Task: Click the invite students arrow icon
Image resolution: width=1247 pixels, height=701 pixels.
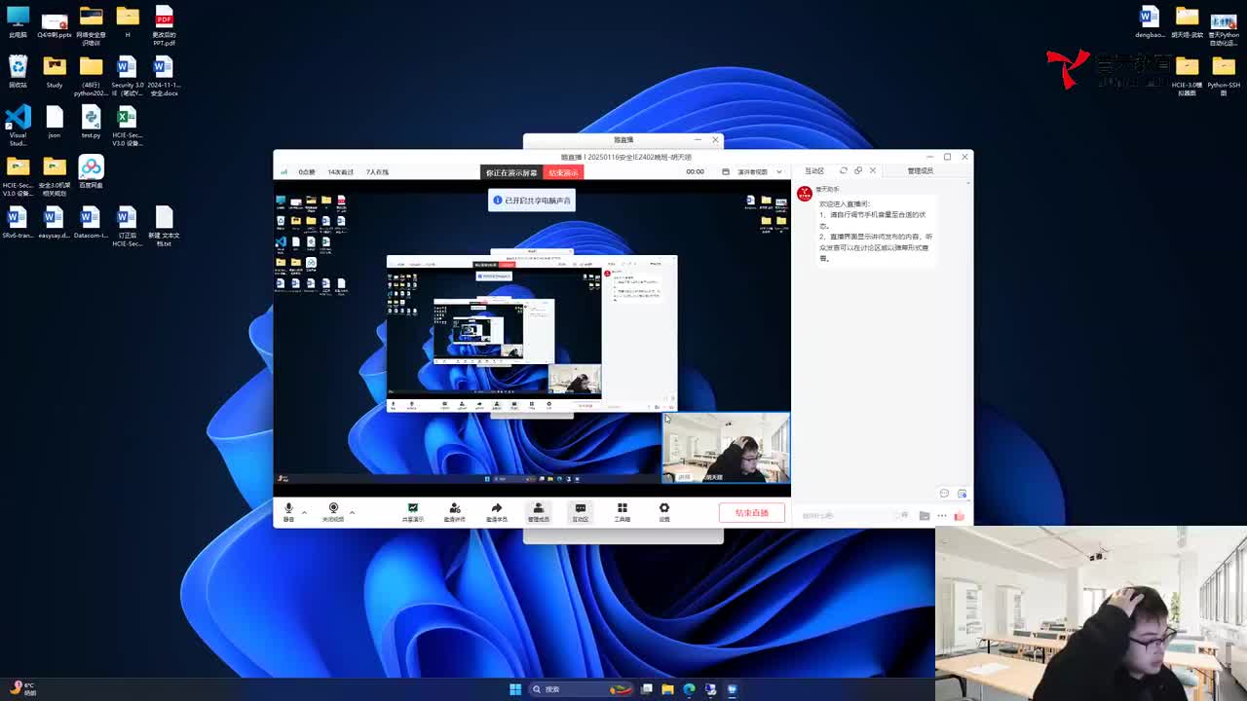Action: pyautogui.click(x=496, y=510)
